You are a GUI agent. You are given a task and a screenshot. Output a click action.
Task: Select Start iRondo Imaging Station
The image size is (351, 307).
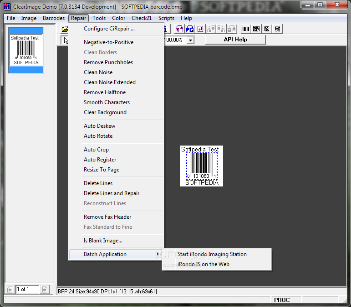point(216,254)
